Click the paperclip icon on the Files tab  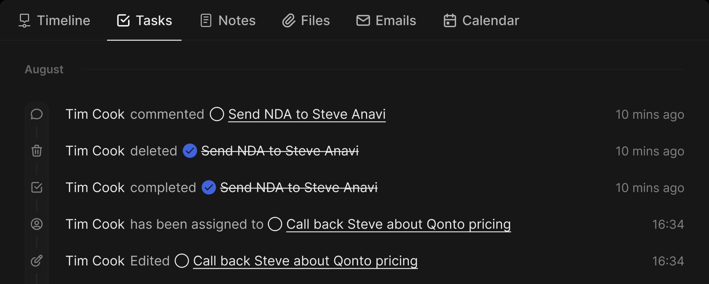pyautogui.click(x=289, y=21)
